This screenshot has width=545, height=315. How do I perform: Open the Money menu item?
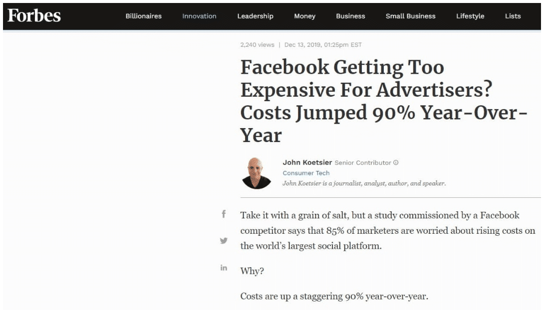(304, 16)
